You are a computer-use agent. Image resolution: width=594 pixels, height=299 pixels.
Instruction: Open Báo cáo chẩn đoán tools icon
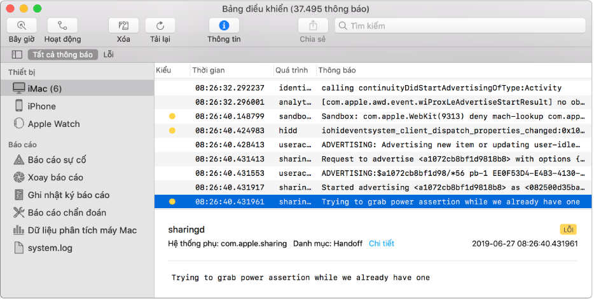pyautogui.click(x=18, y=212)
